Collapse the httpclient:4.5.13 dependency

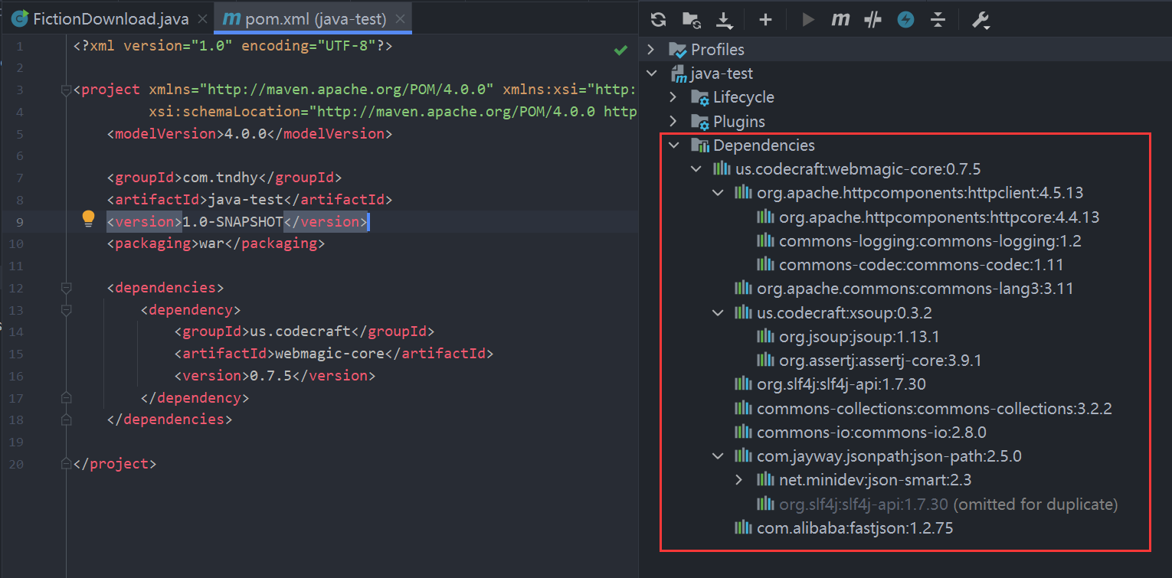(718, 192)
